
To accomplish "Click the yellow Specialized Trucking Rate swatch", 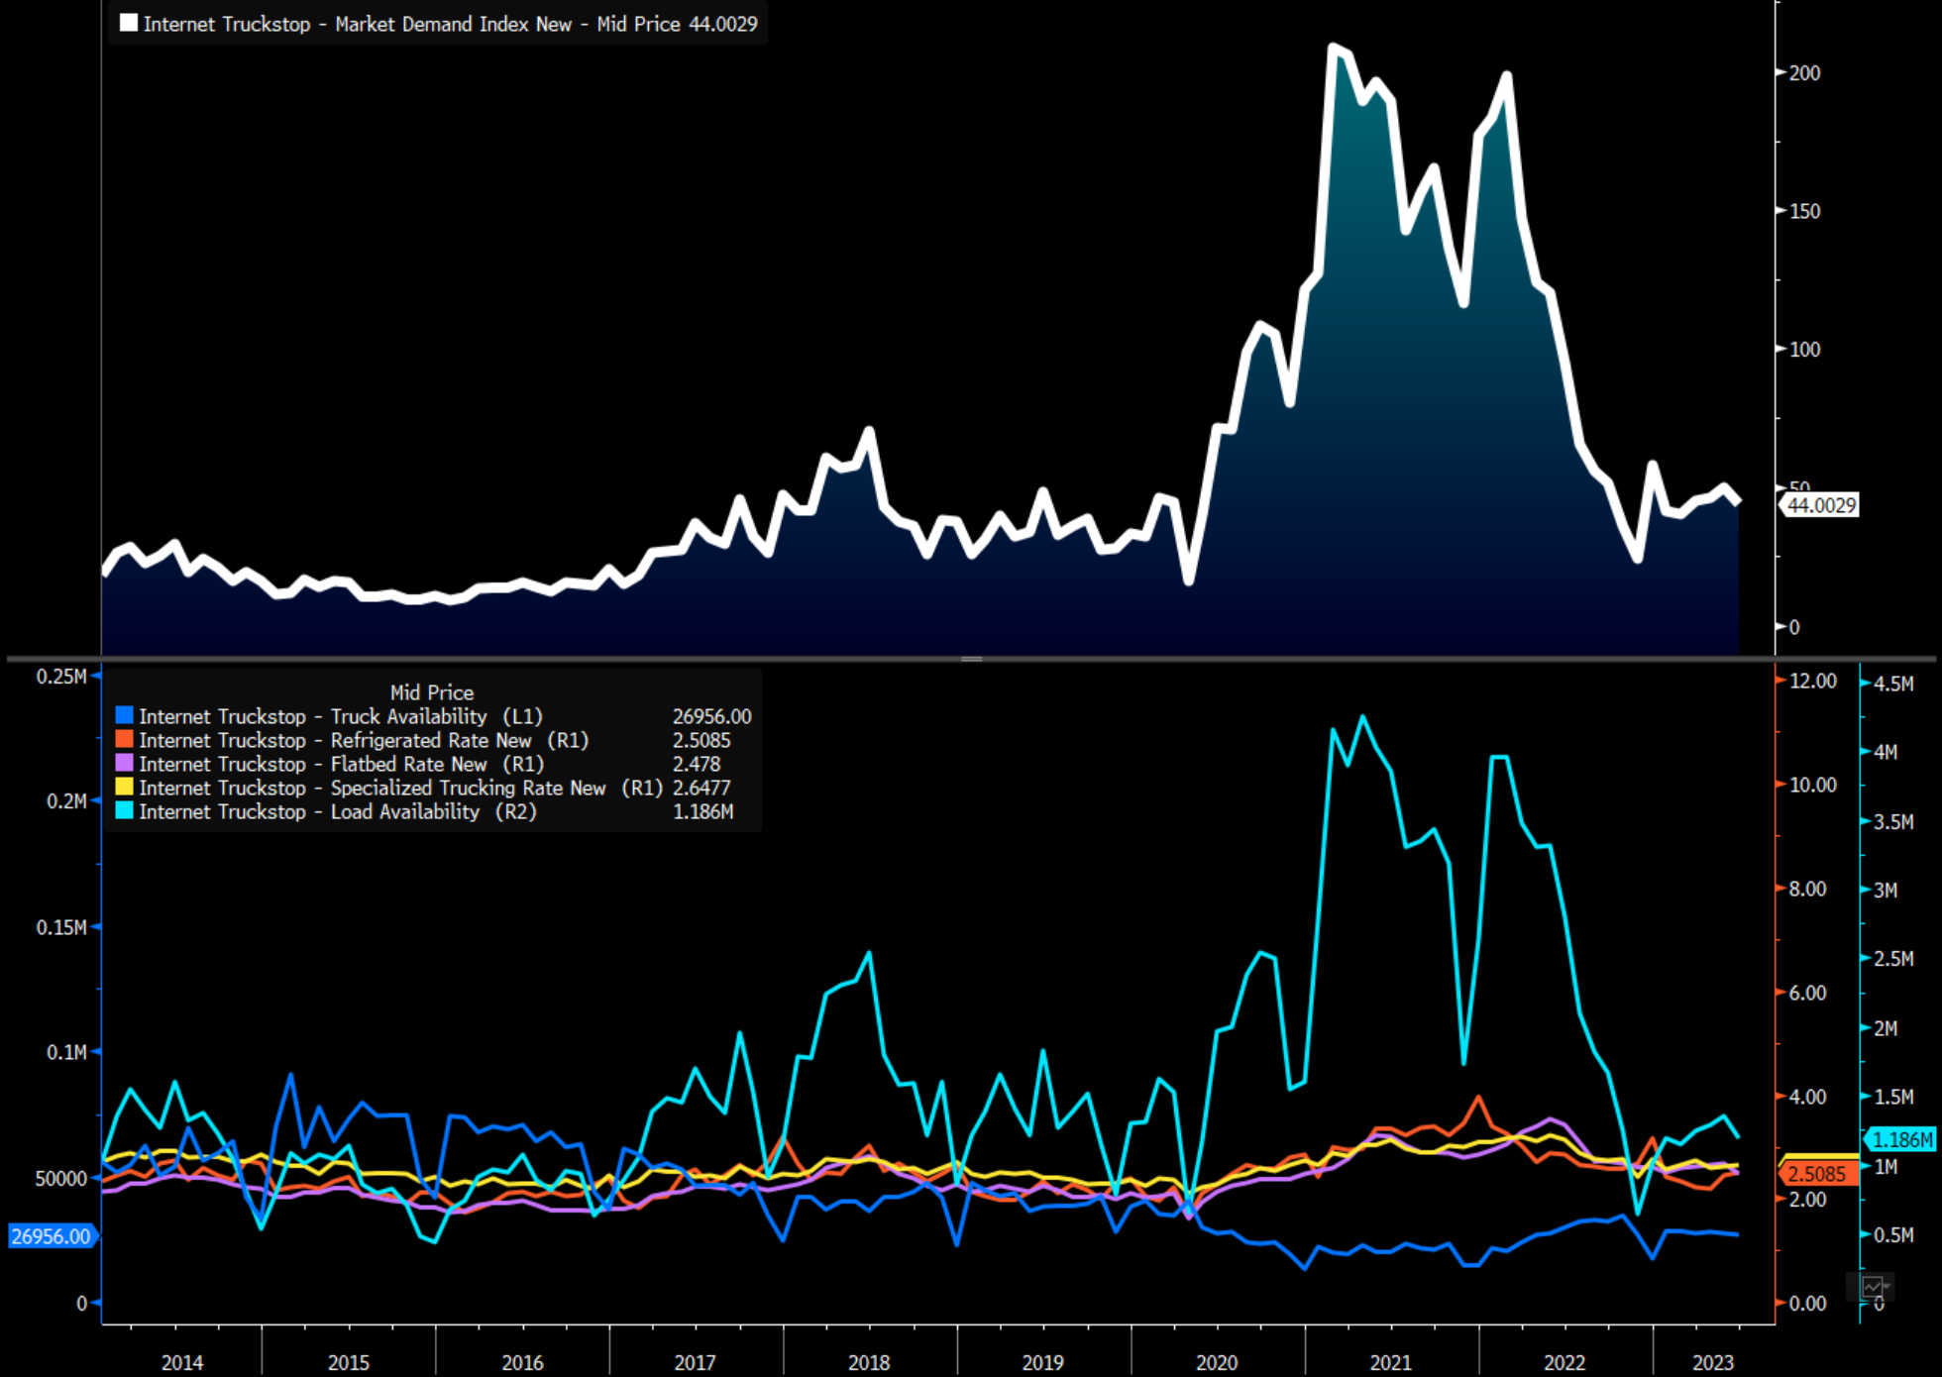I will (x=124, y=787).
